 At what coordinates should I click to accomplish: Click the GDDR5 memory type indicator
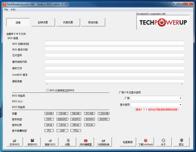(103, 119)
